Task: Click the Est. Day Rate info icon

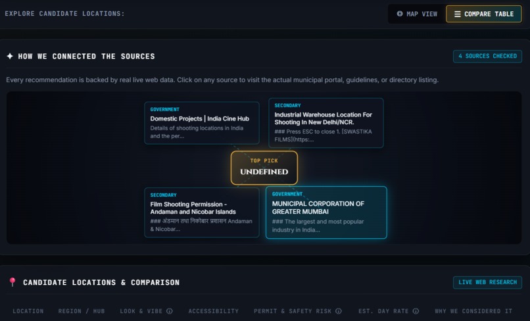Action: coord(416,311)
